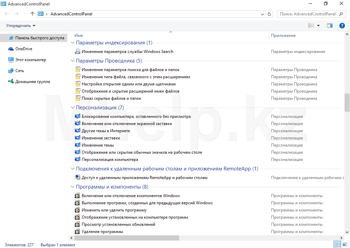This screenshot has height=248, width=350.
Task: Click the Refresh icon beside address bar
Action: point(269,14)
